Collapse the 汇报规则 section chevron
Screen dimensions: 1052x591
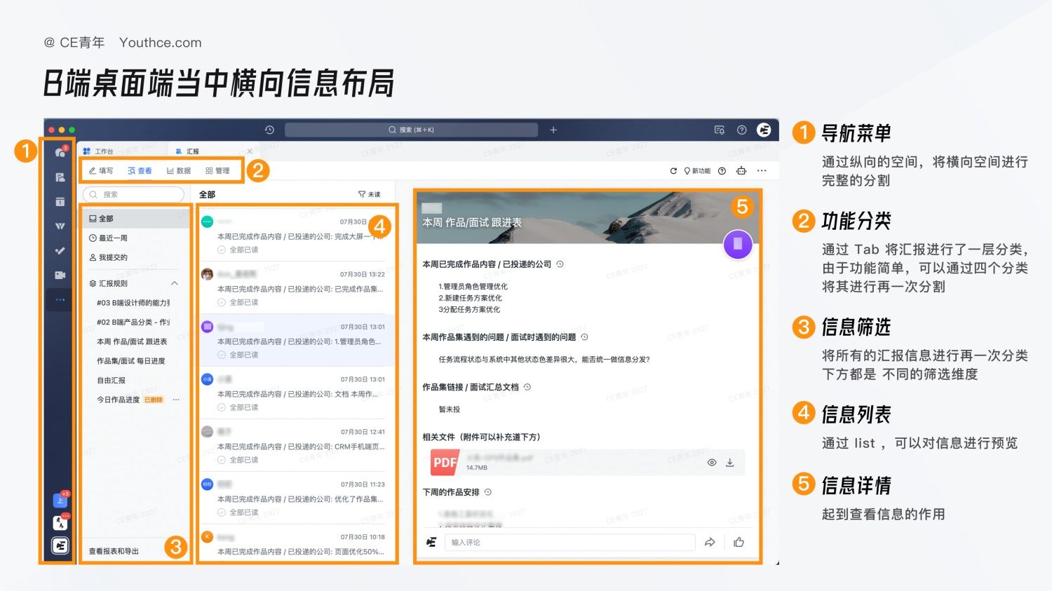point(175,283)
